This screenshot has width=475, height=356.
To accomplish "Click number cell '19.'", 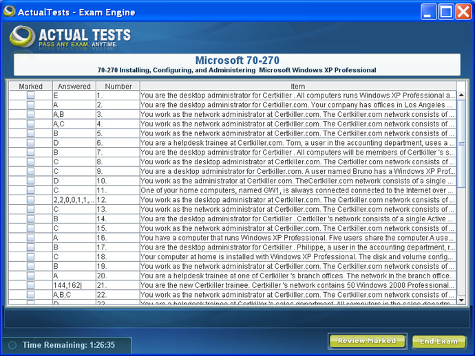I will tap(118, 266).
